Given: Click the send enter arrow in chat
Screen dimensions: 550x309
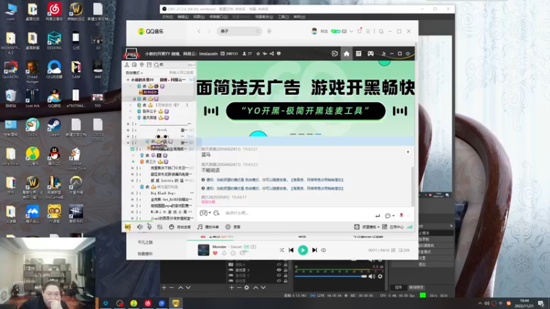Looking at the screenshot, I should 377,216.
